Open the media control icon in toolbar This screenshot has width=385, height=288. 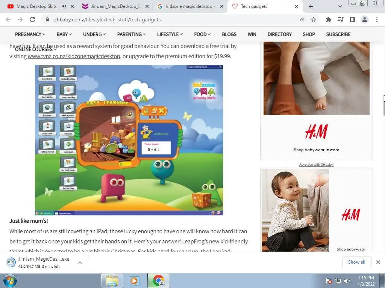[x=340, y=19]
